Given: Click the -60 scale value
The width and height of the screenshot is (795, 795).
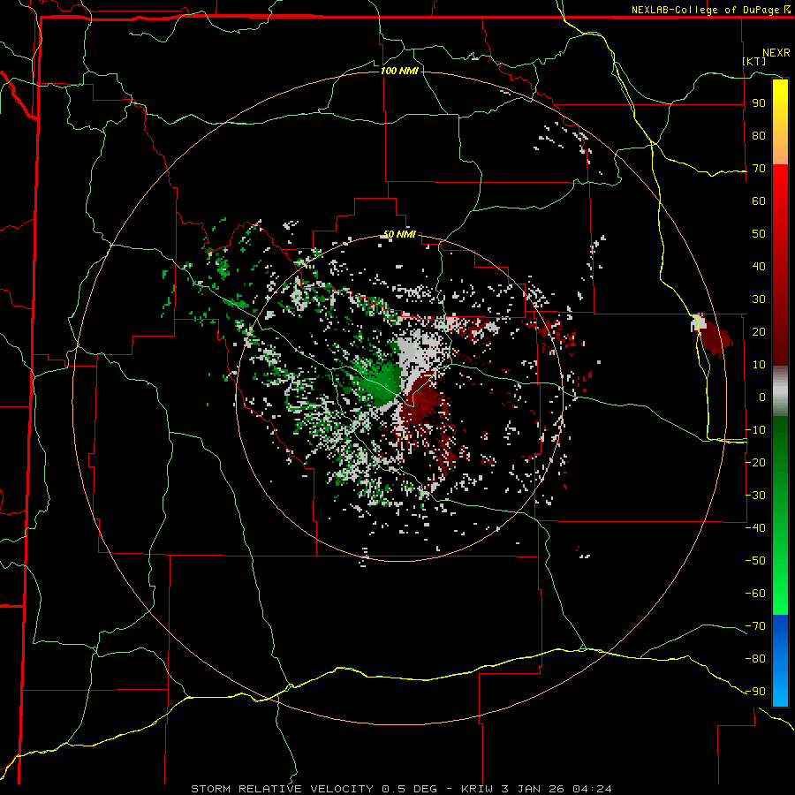Looking at the screenshot, I should click(755, 594).
